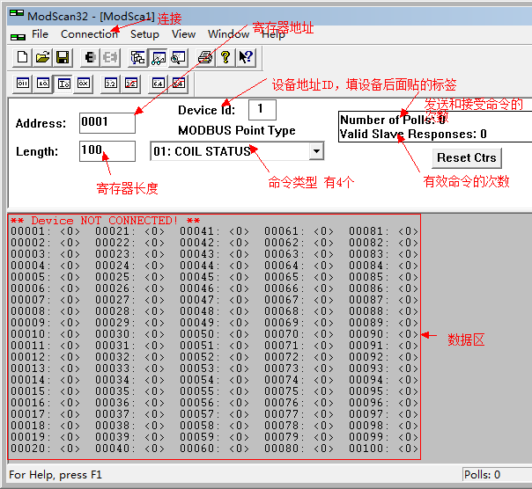Viewport: 532px width, 489px height.
Task: Select the decimal (10) display format icon
Action: [43, 83]
